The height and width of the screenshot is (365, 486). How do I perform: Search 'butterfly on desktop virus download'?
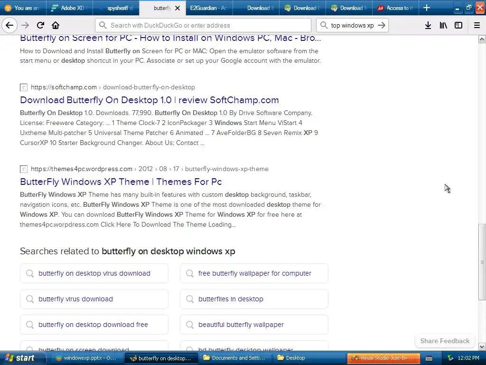click(94, 273)
